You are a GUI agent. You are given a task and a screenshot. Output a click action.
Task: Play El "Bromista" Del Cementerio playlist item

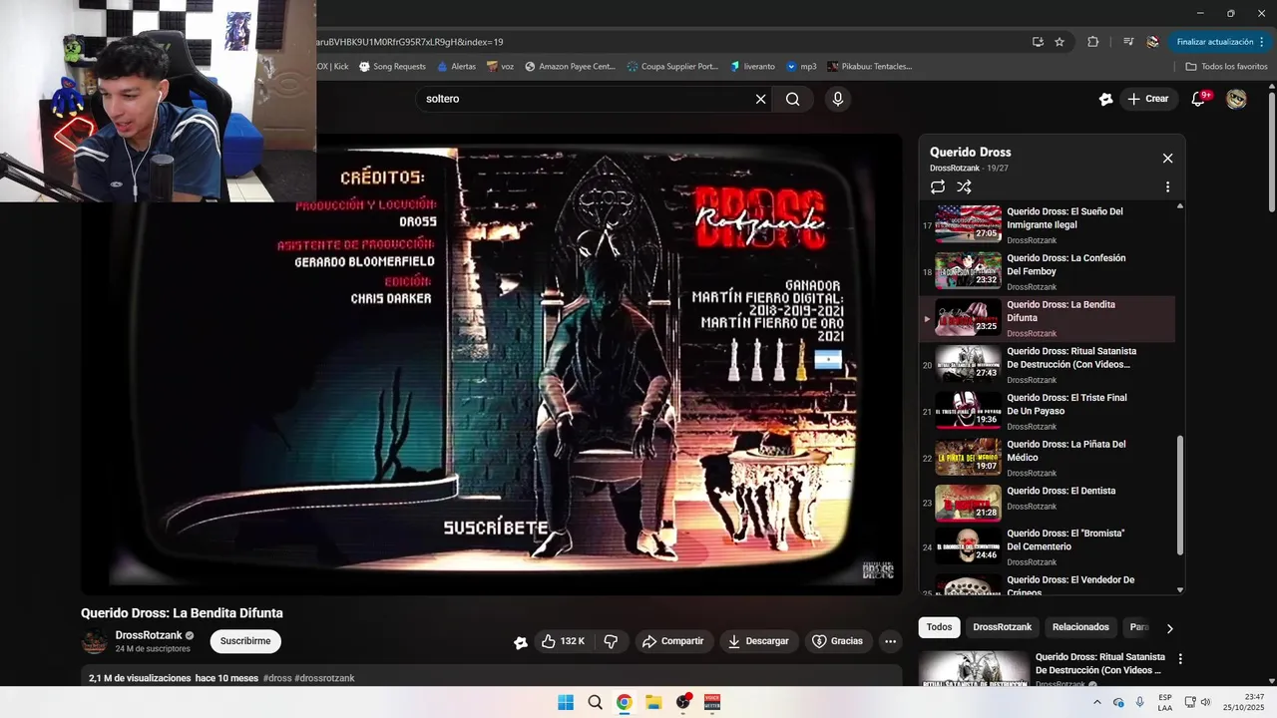click(1047, 546)
